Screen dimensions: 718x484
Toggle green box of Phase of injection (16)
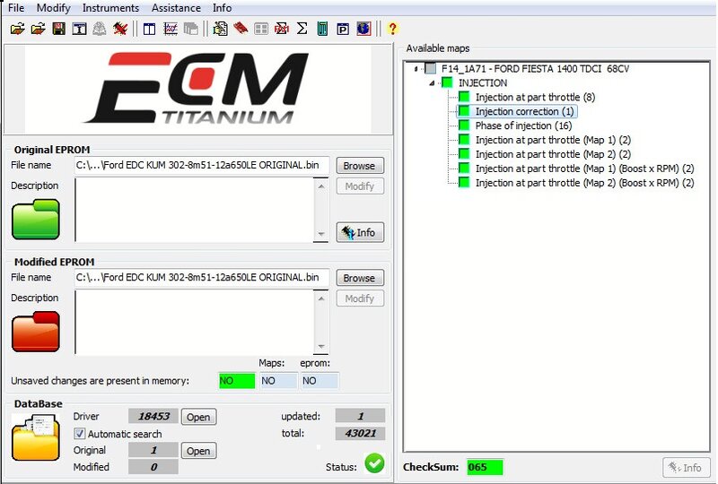[x=464, y=125]
